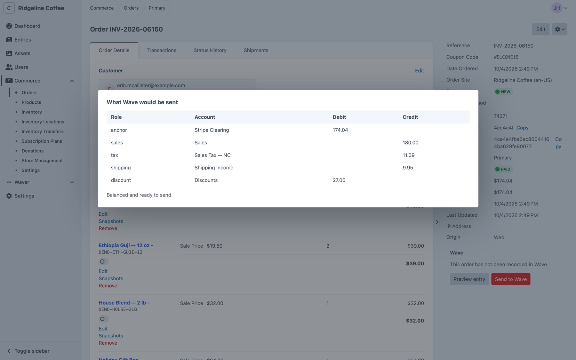The height and width of the screenshot is (360, 576).
Task: Collapse the Commerce navigation section
Action: click(72, 81)
